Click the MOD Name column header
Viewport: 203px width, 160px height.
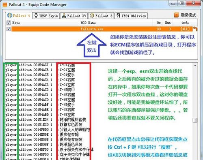coord(88,23)
